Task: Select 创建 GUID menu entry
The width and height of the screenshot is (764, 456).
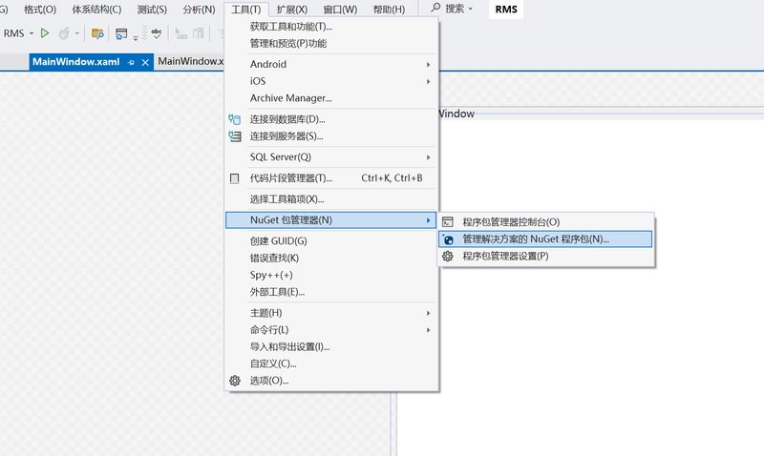Action: [x=278, y=241]
